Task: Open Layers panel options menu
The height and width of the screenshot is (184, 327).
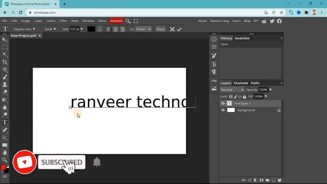Action: [282, 83]
